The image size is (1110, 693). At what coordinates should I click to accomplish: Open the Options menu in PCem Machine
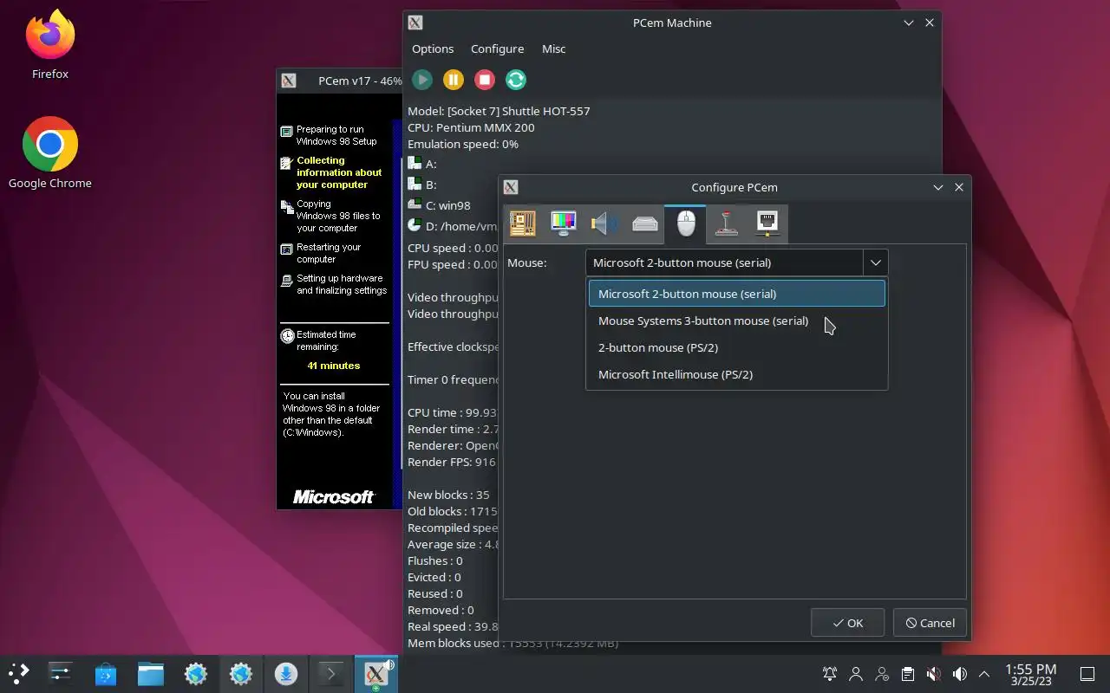point(433,49)
